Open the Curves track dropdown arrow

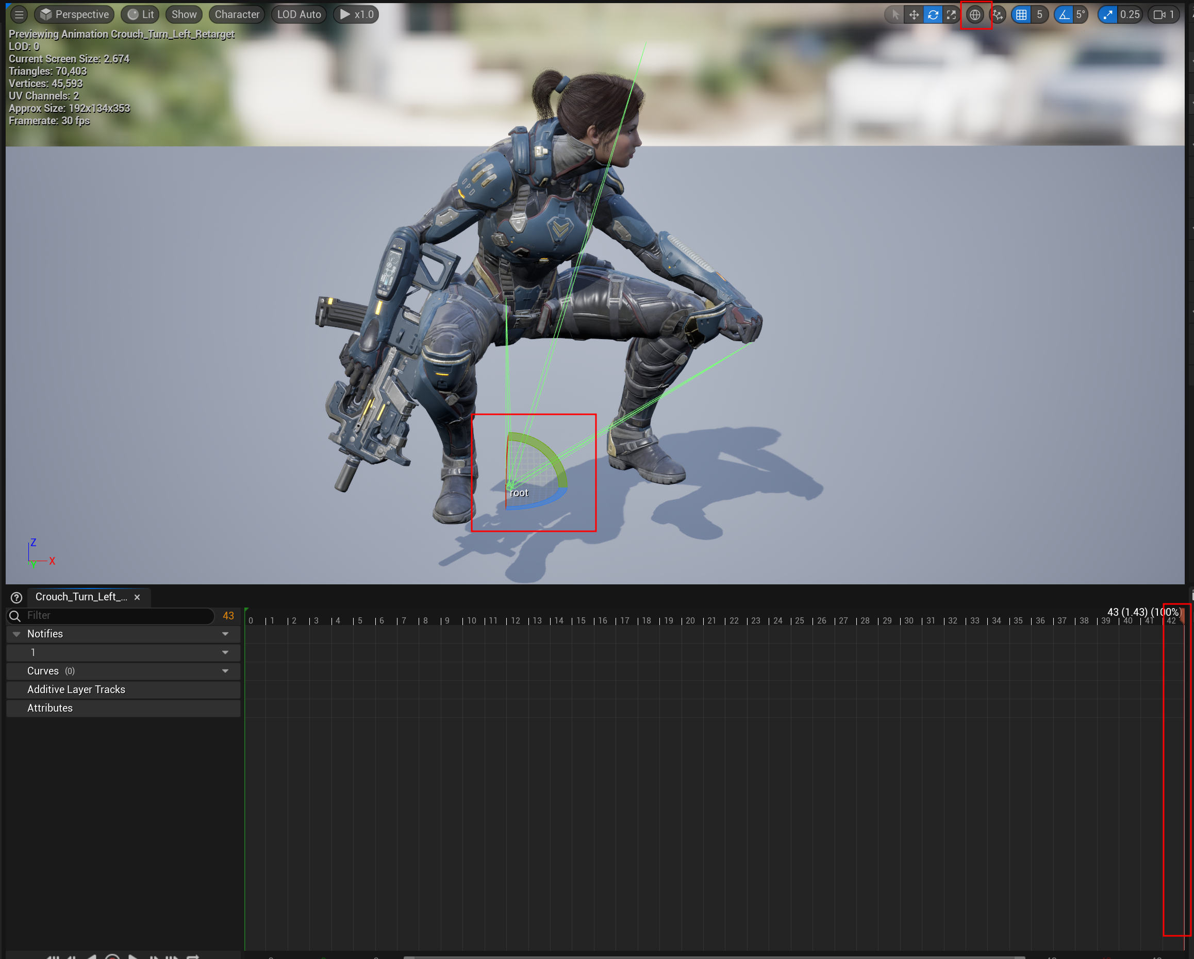point(225,671)
